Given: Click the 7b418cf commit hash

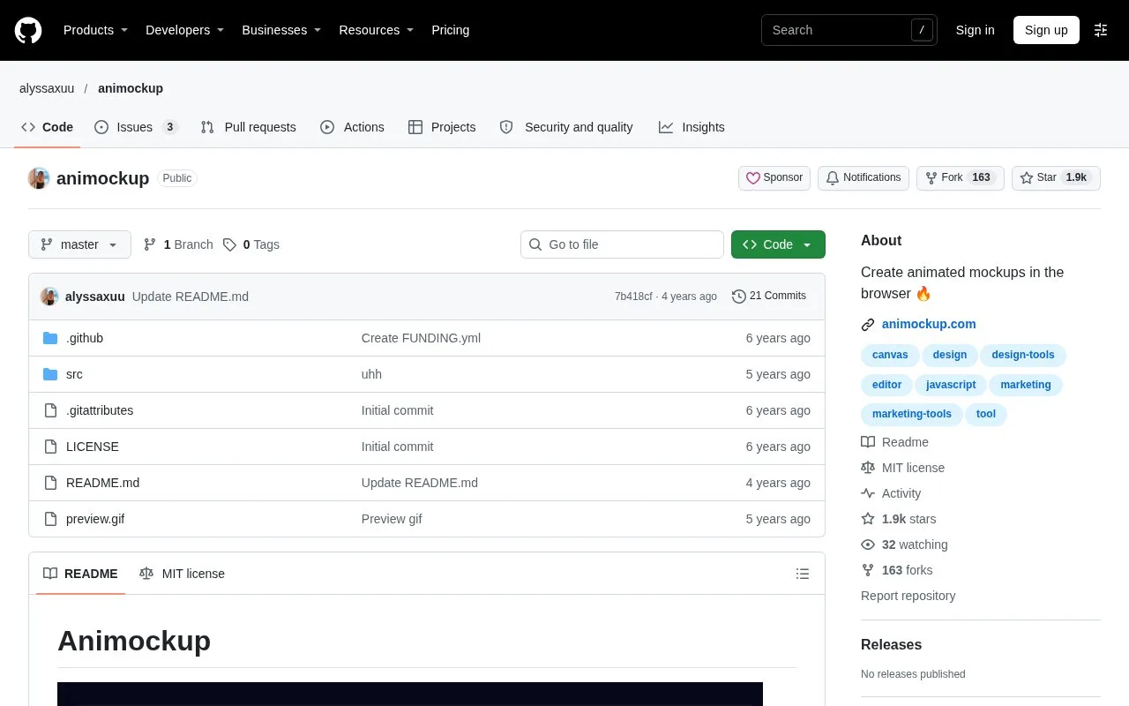Looking at the screenshot, I should (633, 297).
